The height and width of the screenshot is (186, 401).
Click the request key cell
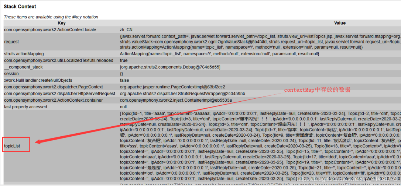click(x=11, y=42)
